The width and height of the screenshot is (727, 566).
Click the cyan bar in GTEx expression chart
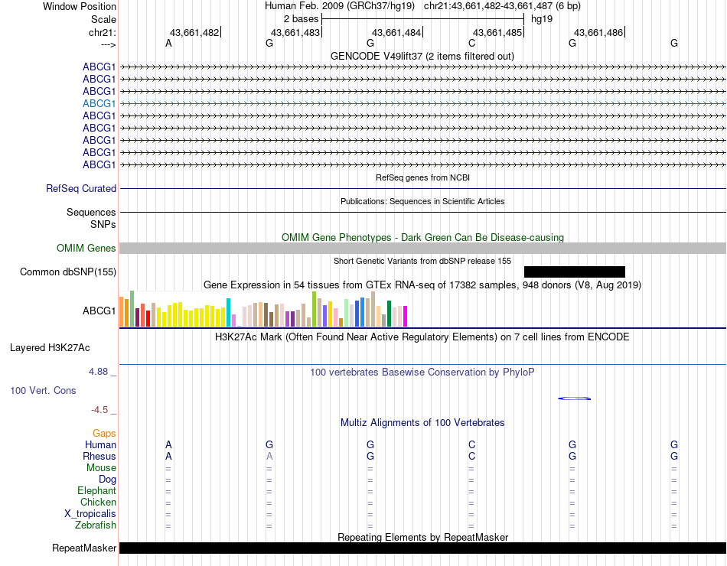point(228,312)
